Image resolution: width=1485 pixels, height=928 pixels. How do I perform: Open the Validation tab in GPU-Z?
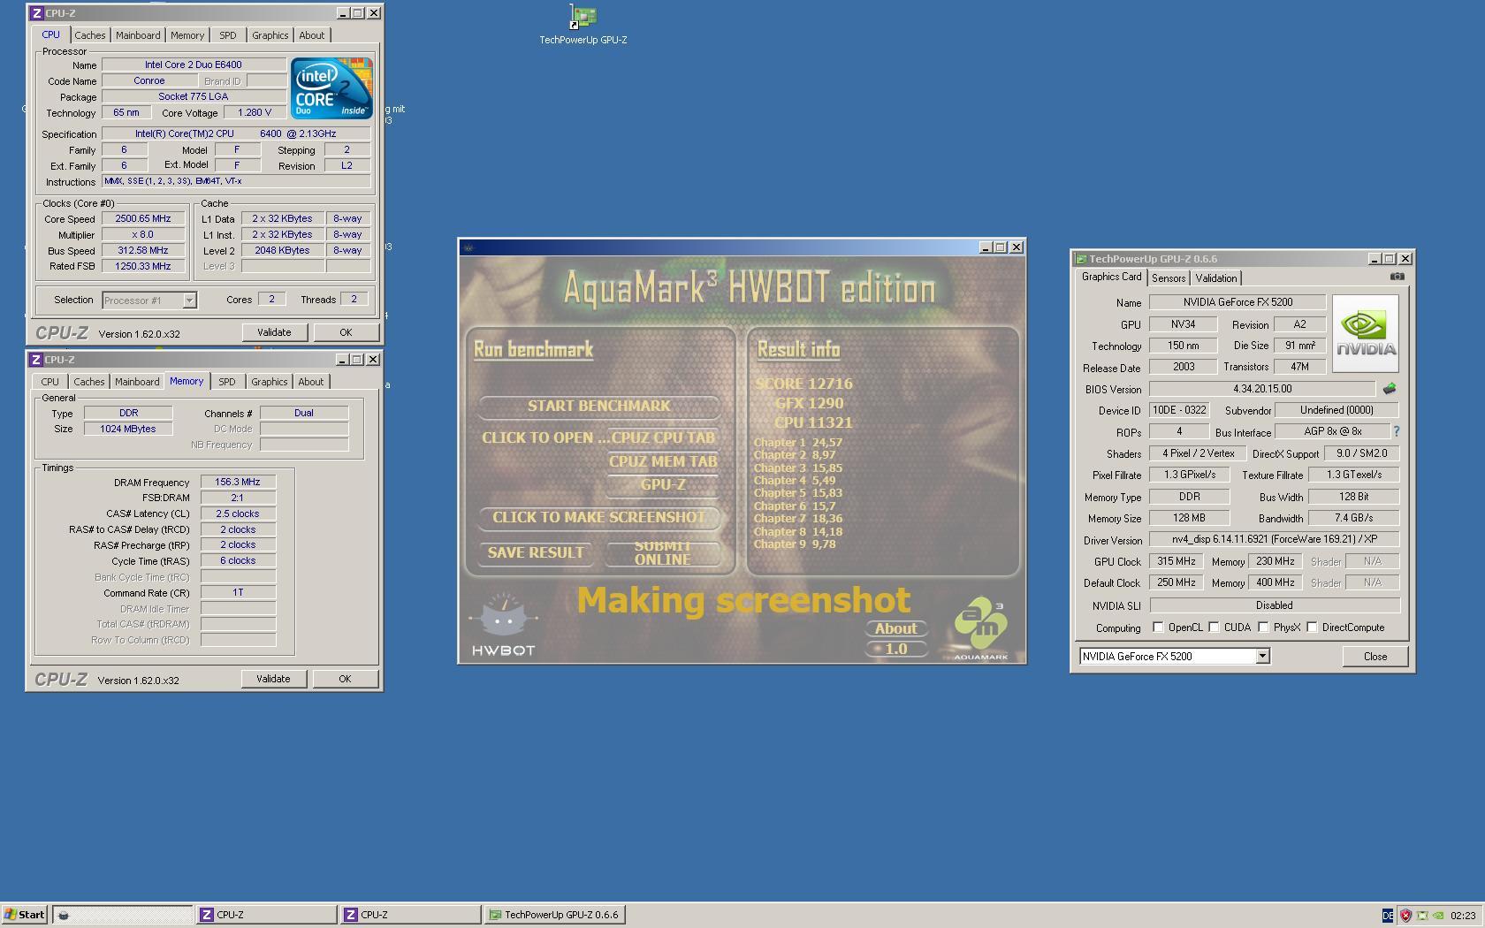[x=1216, y=278]
